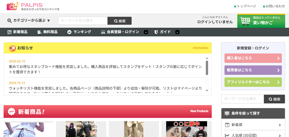Screen dimensions: 289x137
Task: Select the monitor icon beside 条件を絞って探す
Action: point(227,113)
